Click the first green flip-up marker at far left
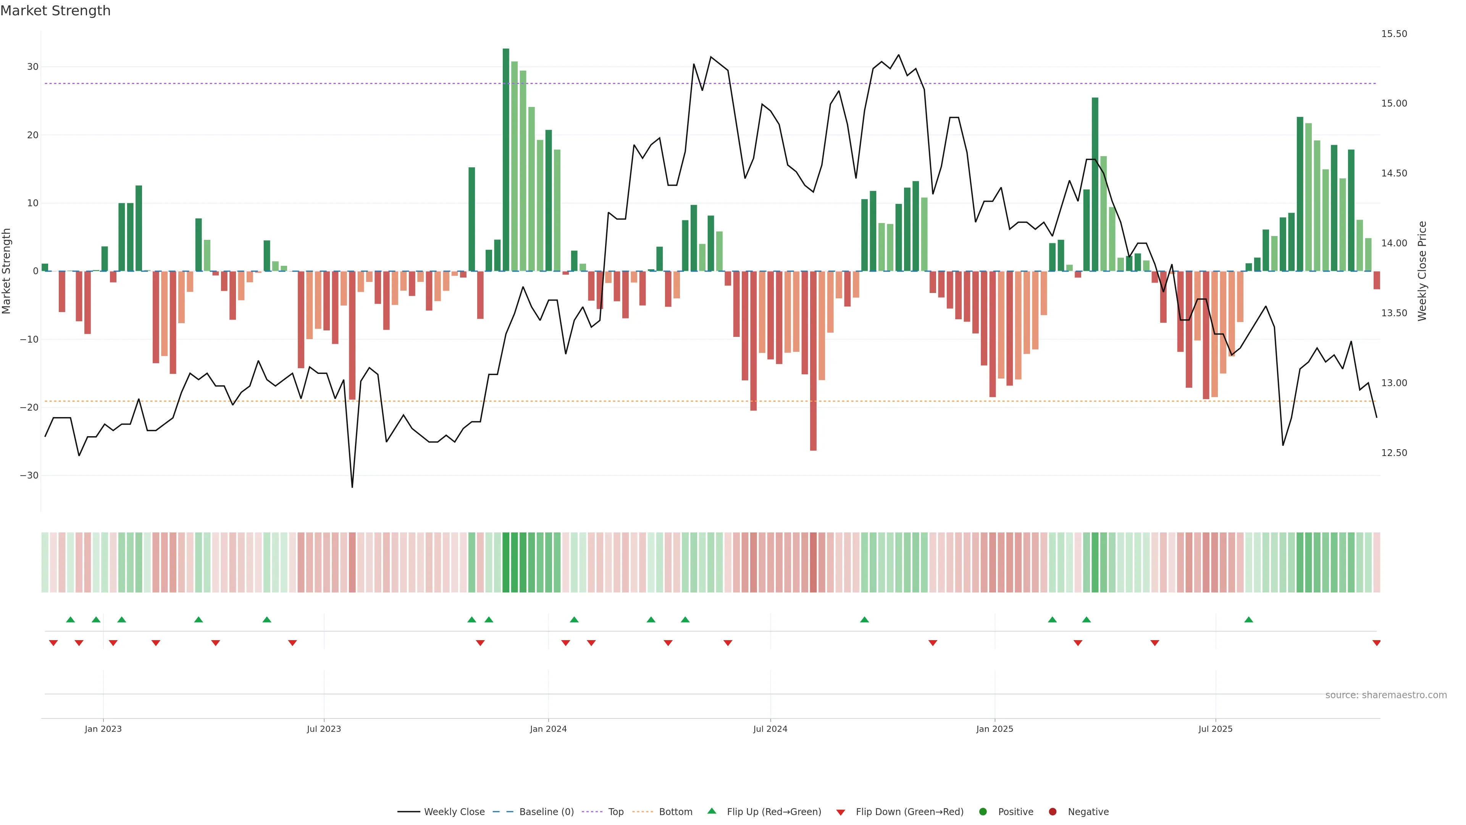The width and height of the screenshot is (1466, 825). (x=71, y=620)
